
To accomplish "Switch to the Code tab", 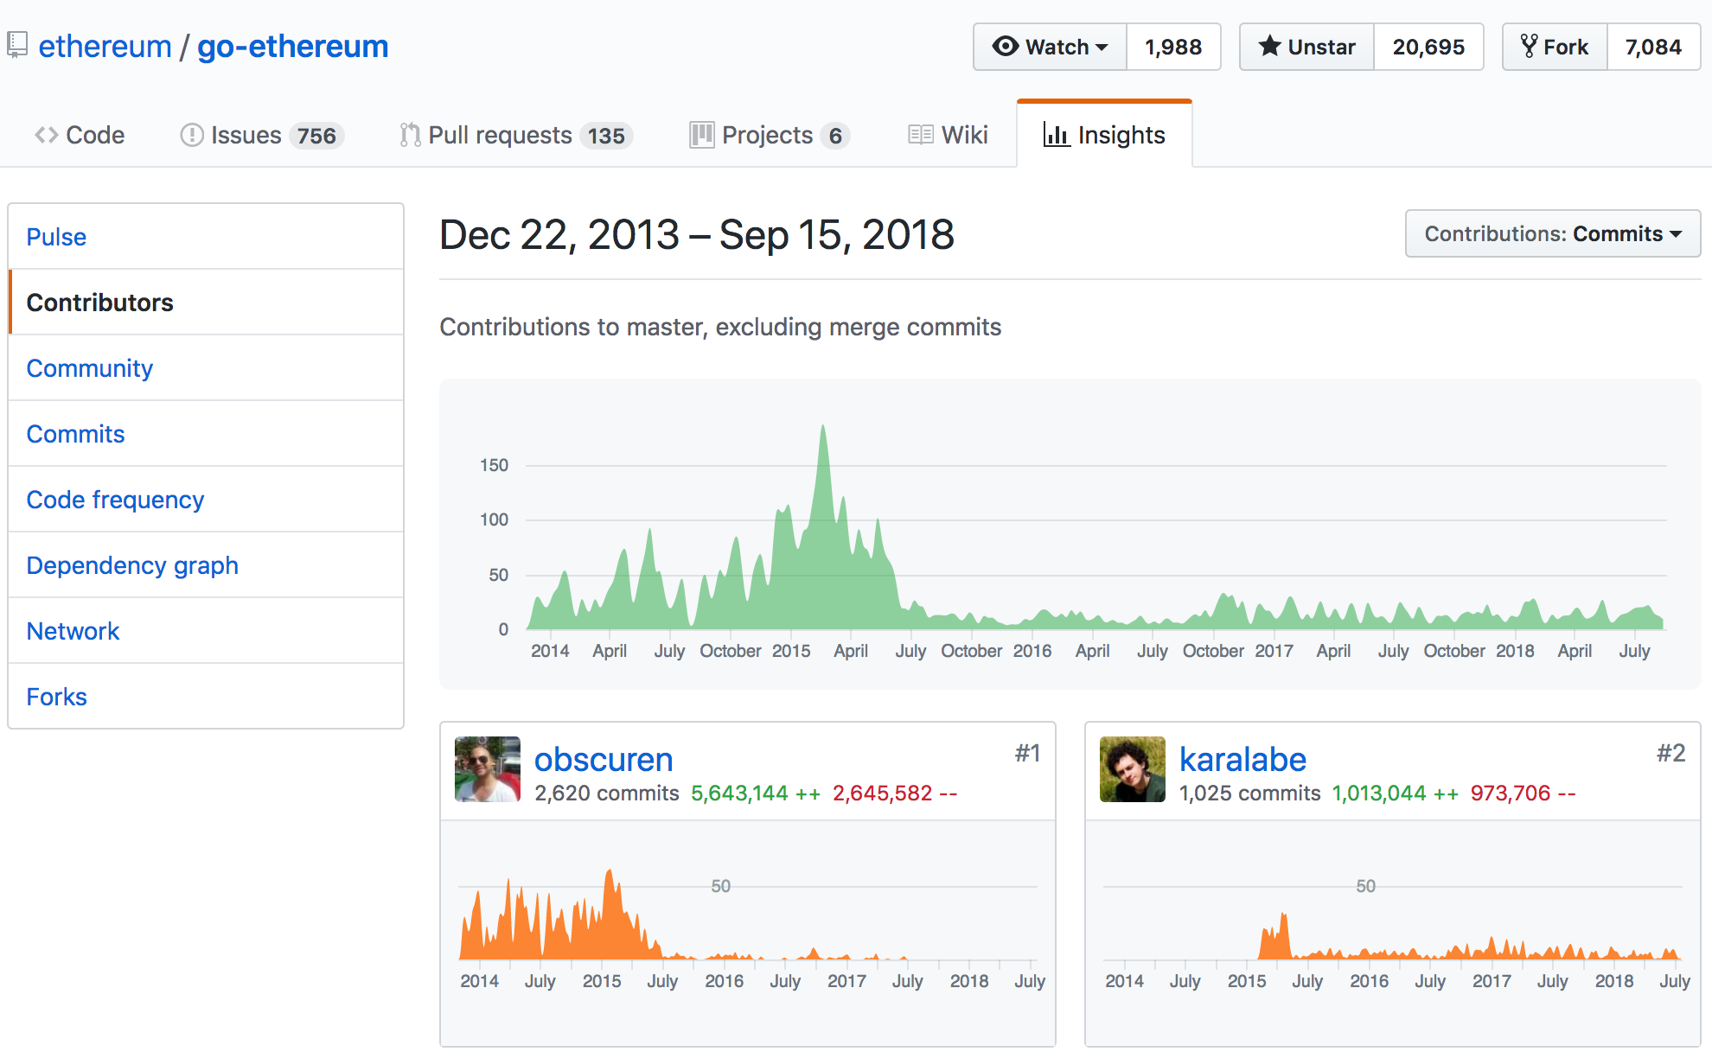I will point(80,135).
